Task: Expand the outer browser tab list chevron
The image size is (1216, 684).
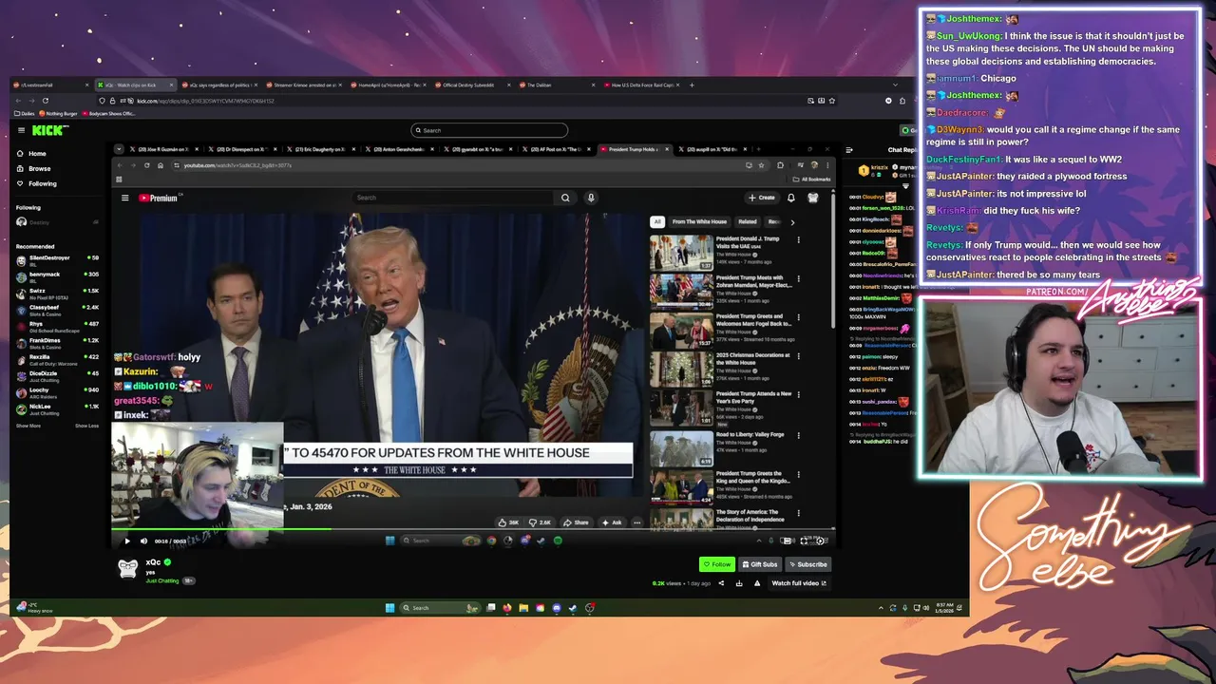Action: [894, 85]
